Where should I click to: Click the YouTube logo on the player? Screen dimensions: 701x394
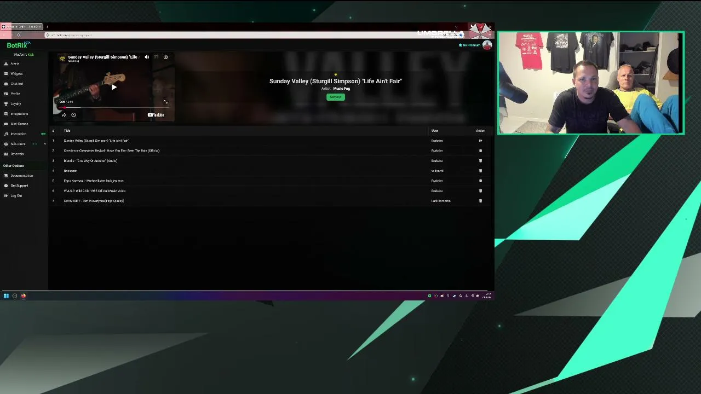point(156,115)
